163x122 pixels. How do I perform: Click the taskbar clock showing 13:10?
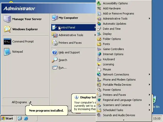pyautogui.click(x=157, y=118)
